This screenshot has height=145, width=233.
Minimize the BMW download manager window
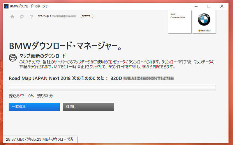point(196,6)
